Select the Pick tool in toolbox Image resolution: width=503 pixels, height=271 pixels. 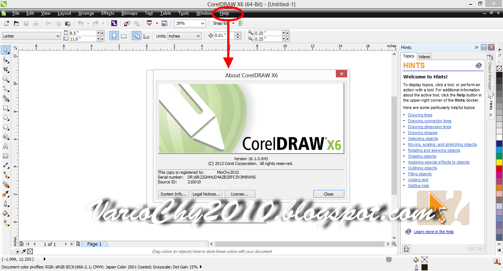pyautogui.click(x=6, y=50)
